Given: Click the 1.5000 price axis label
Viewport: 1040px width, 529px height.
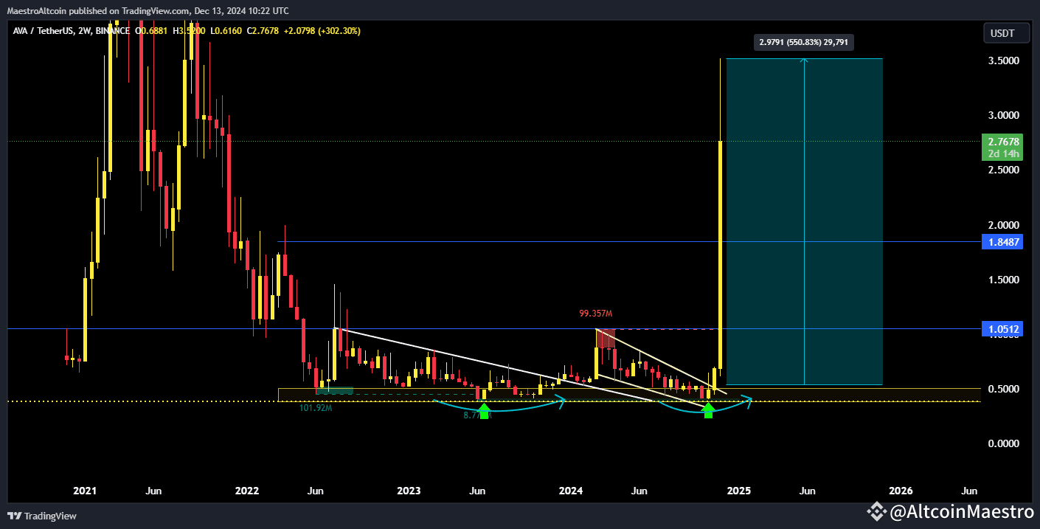Looking at the screenshot, I should pyautogui.click(x=1004, y=280).
